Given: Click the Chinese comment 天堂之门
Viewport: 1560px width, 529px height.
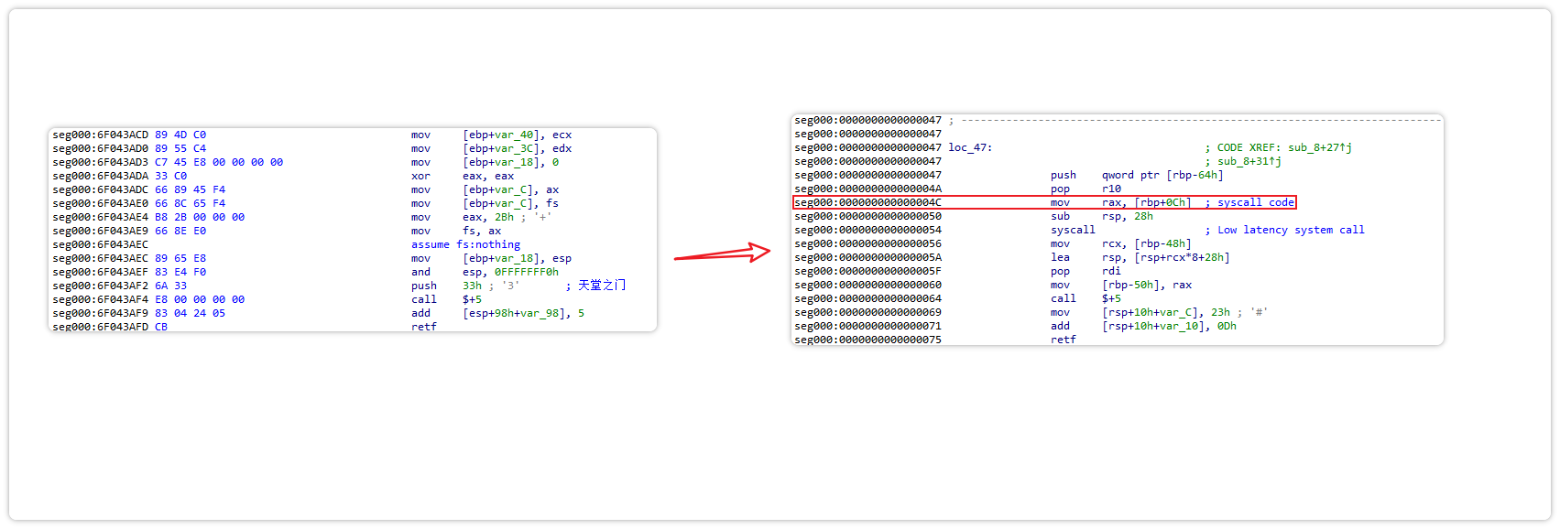Looking at the screenshot, I should (x=601, y=286).
